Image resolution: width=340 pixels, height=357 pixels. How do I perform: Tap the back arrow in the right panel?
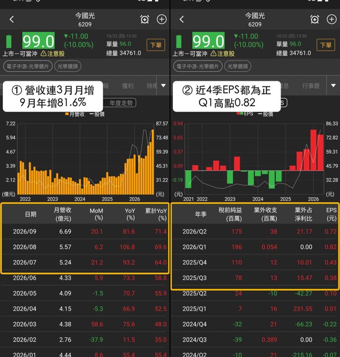tap(181, 19)
